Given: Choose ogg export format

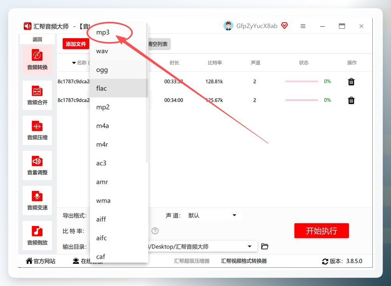Looking at the screenshot, I should tap(118, 70).
